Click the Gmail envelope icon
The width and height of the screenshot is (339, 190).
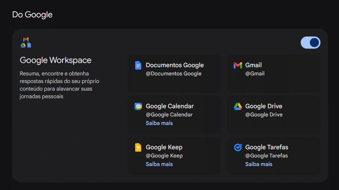pyautogui.click(x=238, y=65)
